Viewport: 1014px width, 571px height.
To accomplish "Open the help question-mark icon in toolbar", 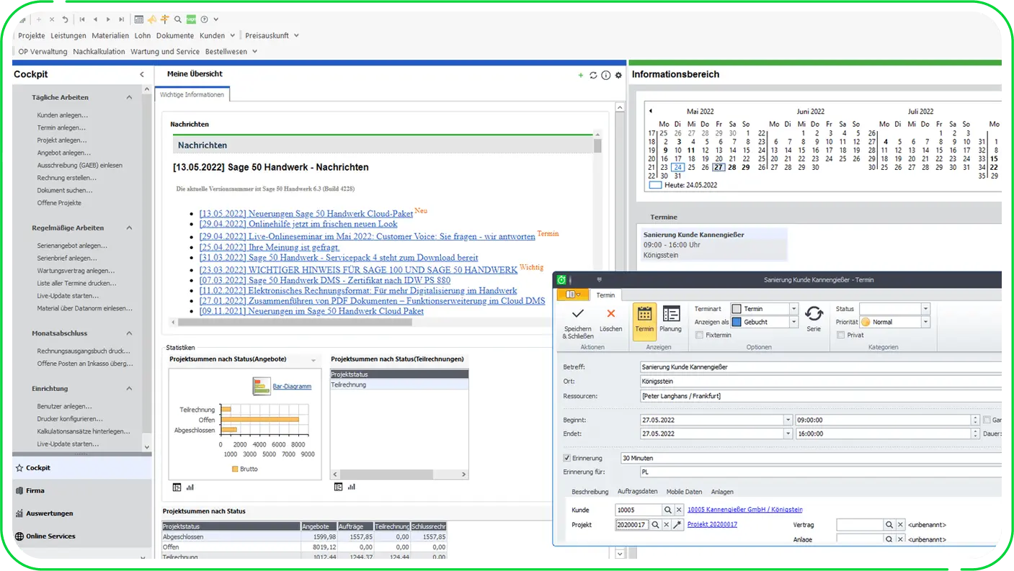I will (204, 19).
